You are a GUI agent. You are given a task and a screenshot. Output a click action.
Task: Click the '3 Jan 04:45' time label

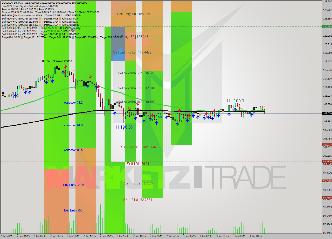pyautogui.click(x=223, y=236)
